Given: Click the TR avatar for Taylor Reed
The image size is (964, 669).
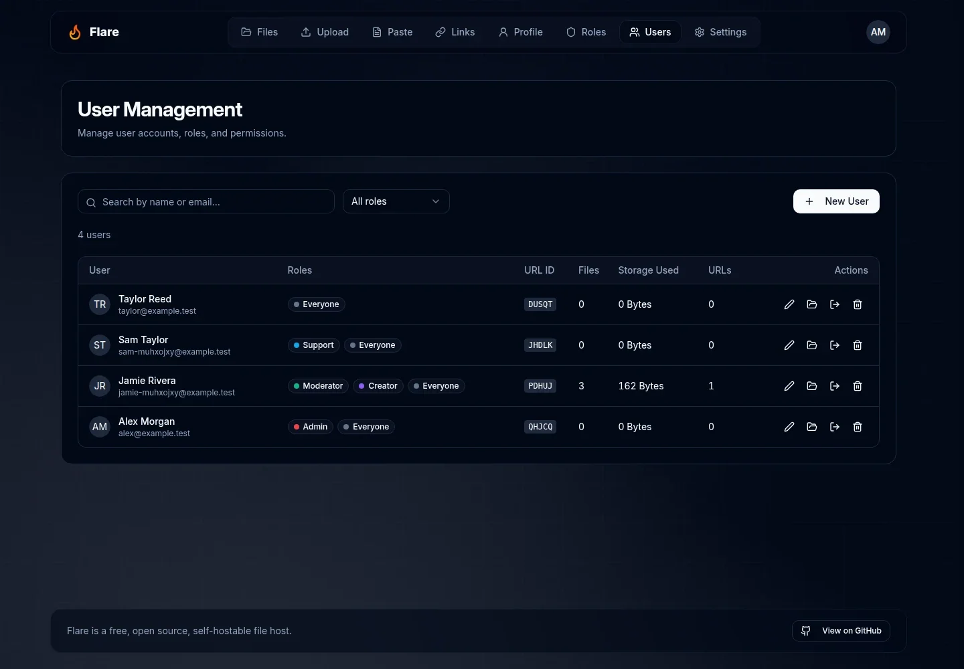Looking at the screenshot, I should click(100, 304).
